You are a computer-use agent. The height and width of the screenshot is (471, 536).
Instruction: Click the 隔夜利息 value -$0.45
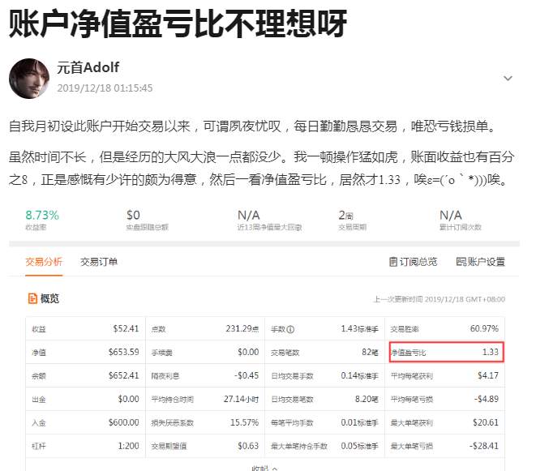pos(247,375)
